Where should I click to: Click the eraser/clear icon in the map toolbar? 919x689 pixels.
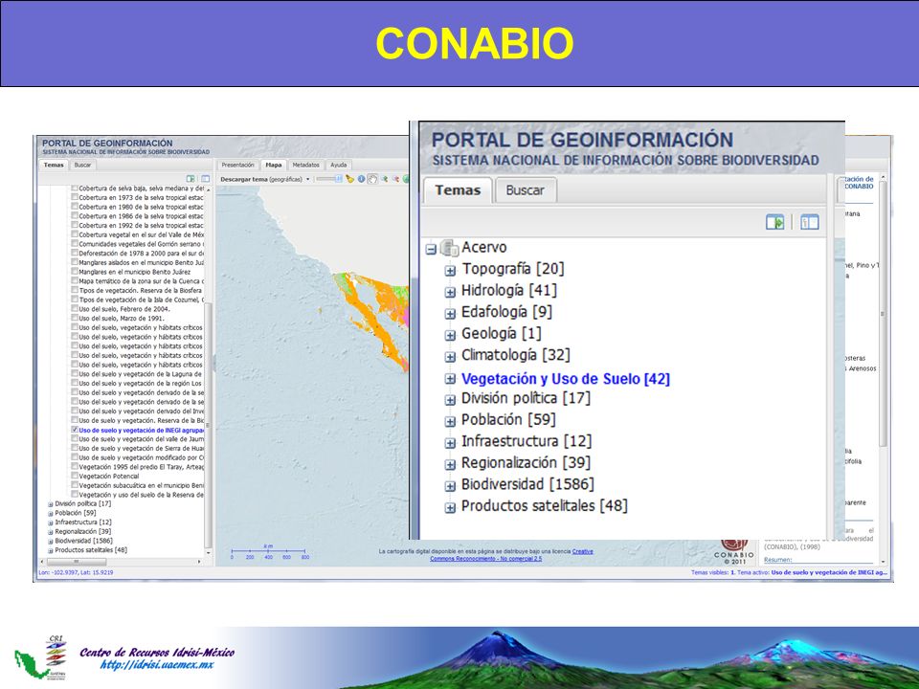click(x=350, y=179)
